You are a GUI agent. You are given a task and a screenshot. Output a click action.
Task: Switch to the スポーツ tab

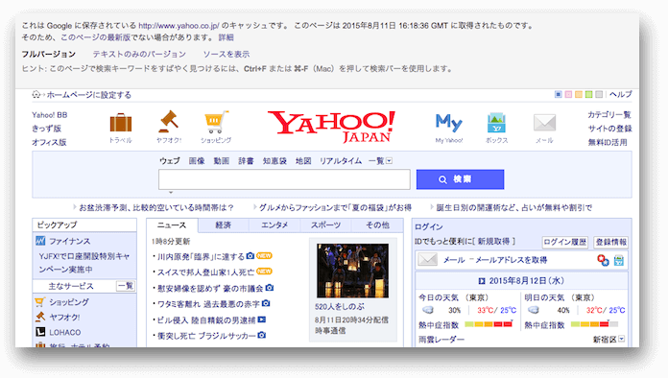tap(326, 225)
